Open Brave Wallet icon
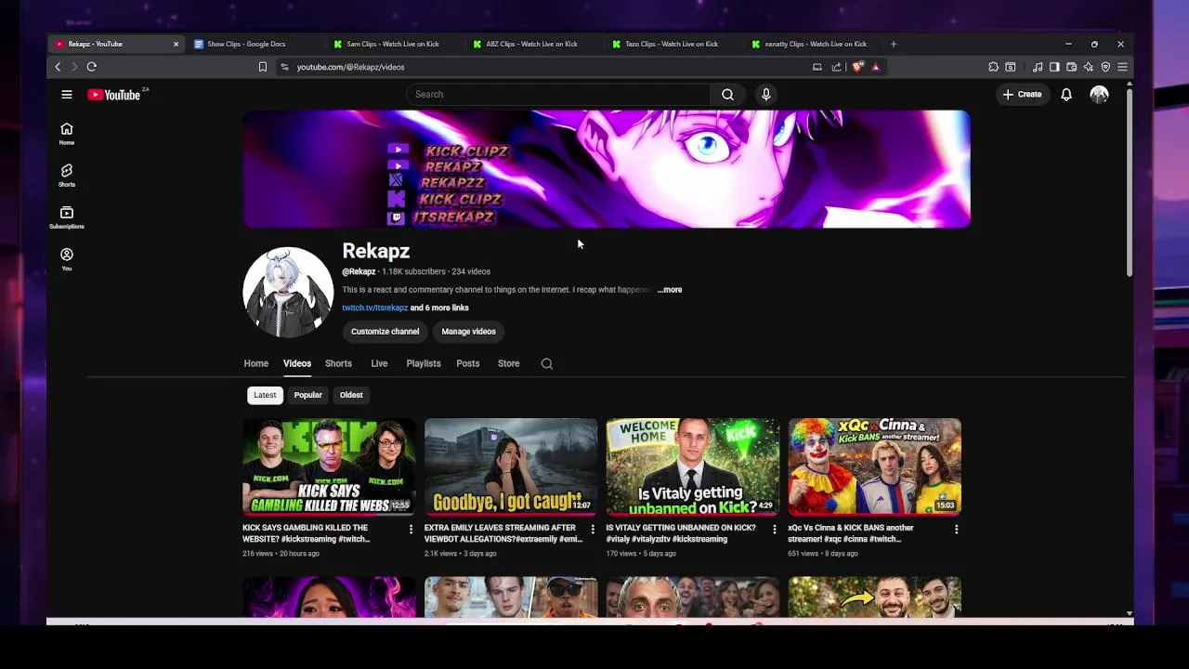 [x=1071, y=67]
